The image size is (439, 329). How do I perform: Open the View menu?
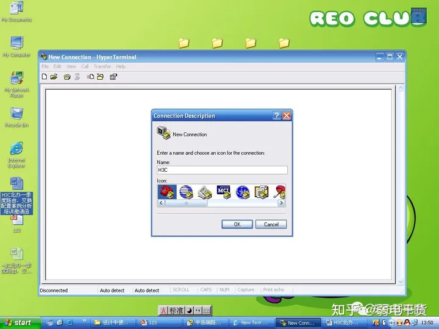(x=71, y=66)
